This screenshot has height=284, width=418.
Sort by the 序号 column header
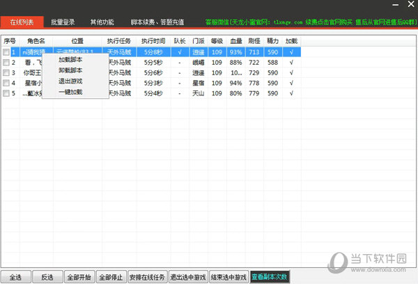10,41
